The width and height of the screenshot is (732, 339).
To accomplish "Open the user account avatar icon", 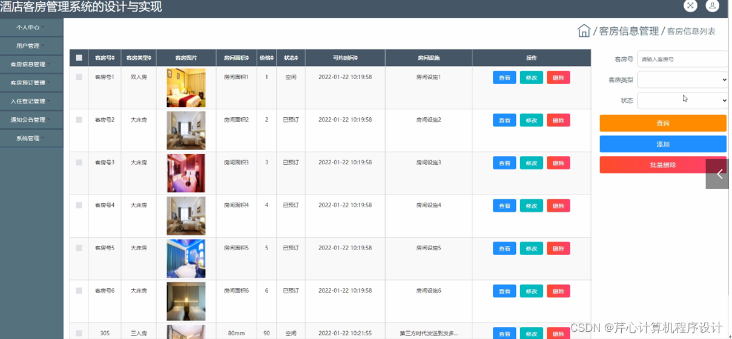I will tap(712, 6).
